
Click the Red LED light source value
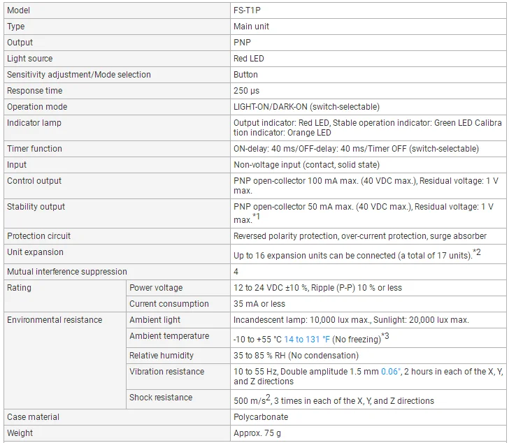pos(249,59)
